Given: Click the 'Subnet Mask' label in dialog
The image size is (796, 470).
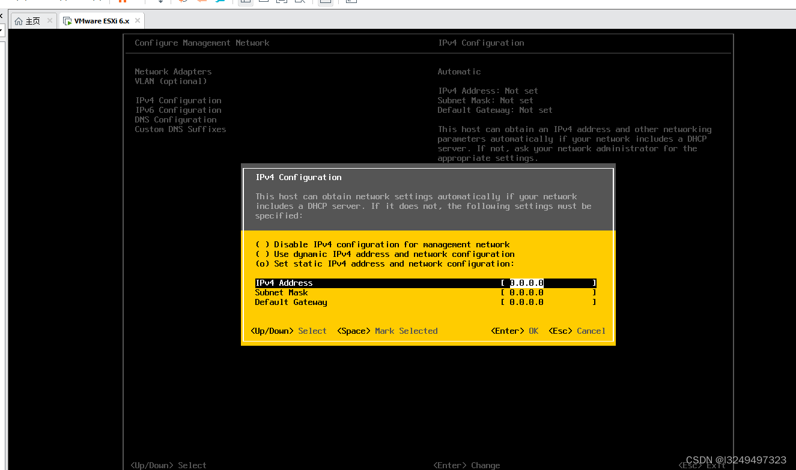Looking at the screenshot, I should coord(281,293).
